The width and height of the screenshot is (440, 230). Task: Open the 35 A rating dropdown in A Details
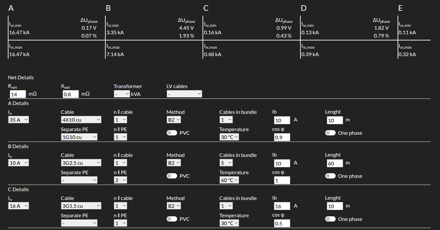click(19, 120)
